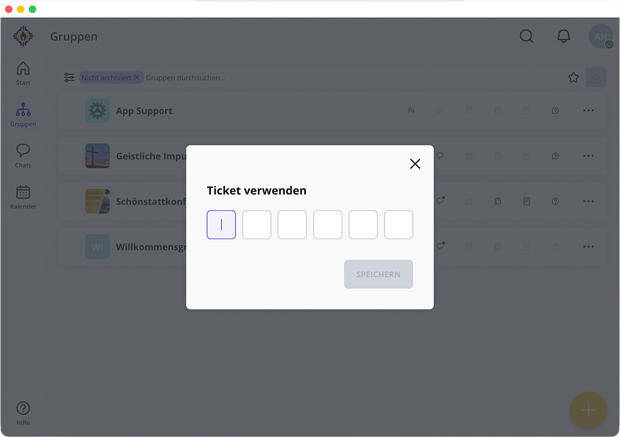Select the third ticket code field
Image resolution: width=620 pixels, height=437 pixels.
point(292,224)
